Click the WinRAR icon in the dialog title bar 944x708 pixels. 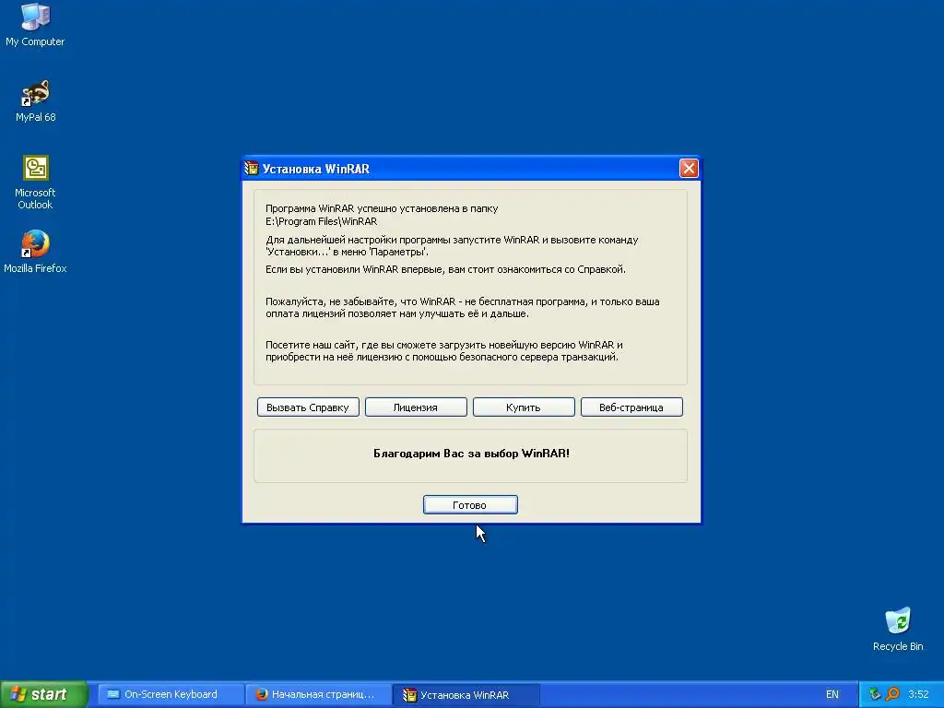(252, 169)
